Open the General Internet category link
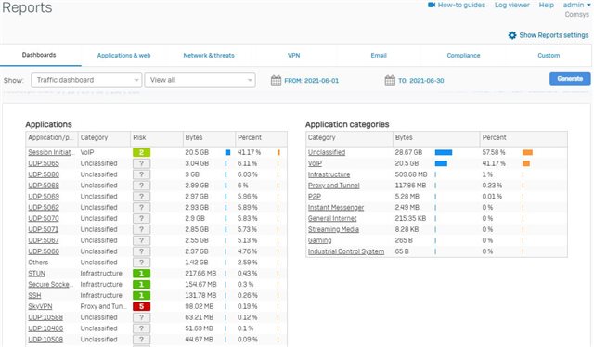This screenshot has width=594, height=347. coord(332,218)
